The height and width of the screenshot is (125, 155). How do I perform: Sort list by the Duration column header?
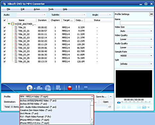coord(43,20)
